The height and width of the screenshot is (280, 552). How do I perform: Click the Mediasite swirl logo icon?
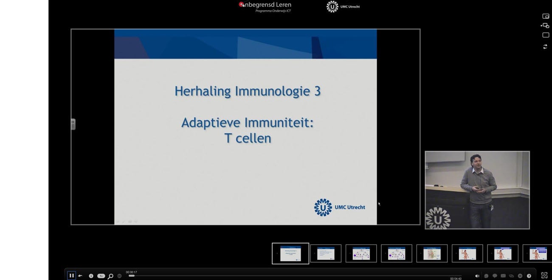(544, 275)
